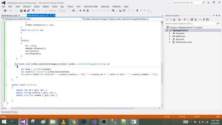
Task: Open File Explorer from the taskbar
Action: point(53,122)
